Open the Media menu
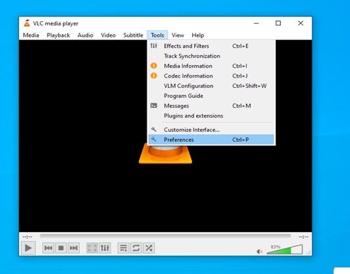Viewport: 350px width, 274px height. 31,35
